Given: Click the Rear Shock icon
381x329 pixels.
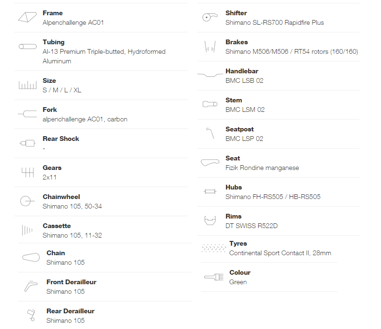Looking at the screenshot, I should (x=28, y=143).
